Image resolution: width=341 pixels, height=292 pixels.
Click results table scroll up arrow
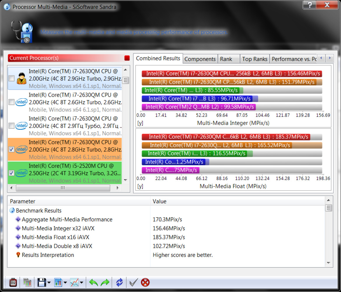(x=328, y=200)
